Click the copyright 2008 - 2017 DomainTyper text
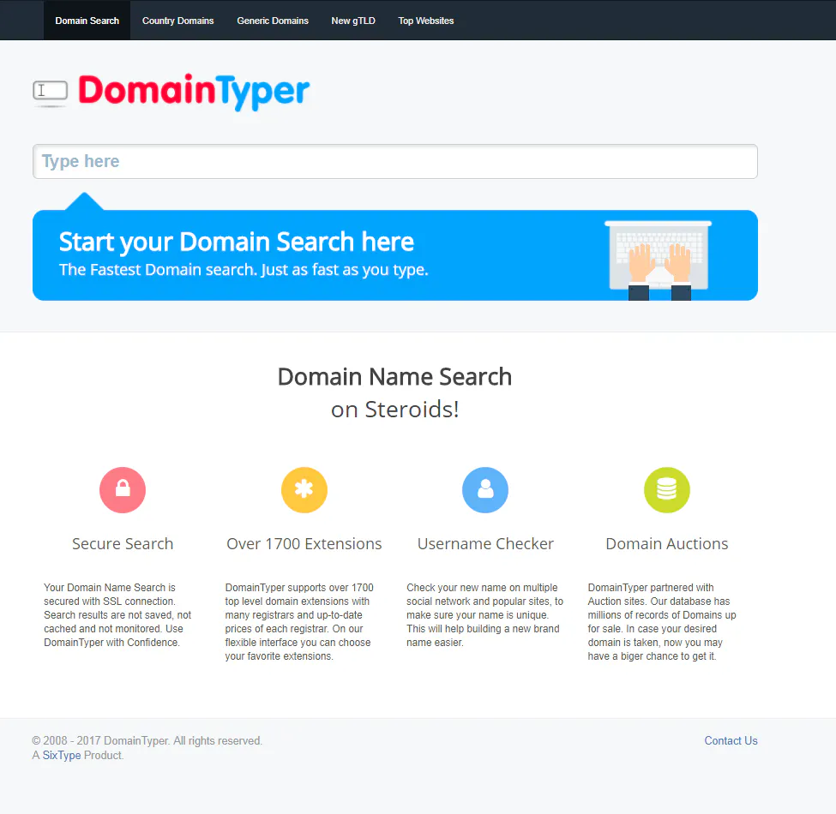The height and width of the screenshot is (814, 836). (147, 740)
